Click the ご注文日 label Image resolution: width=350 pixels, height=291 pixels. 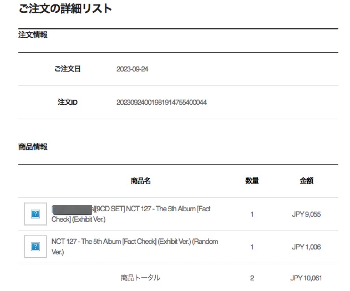[67, 69]
